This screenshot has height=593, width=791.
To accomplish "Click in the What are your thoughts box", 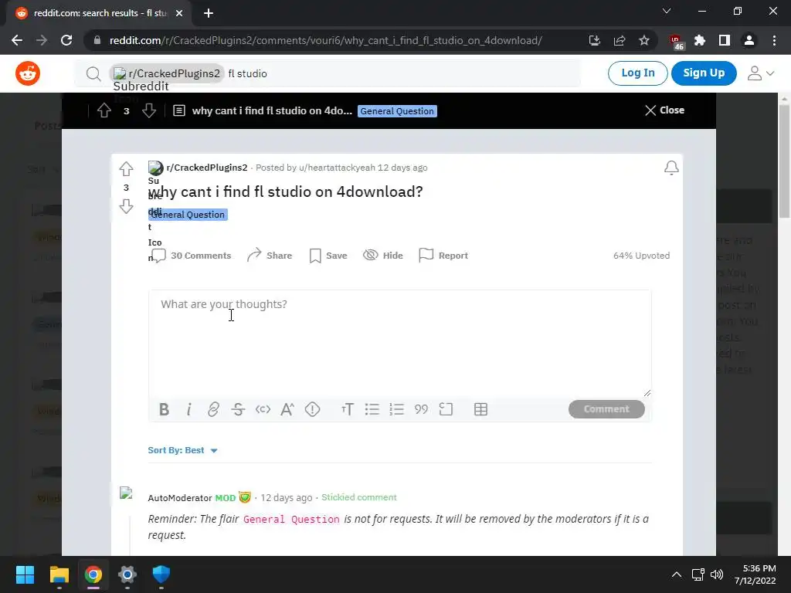I will click(x=399, y=344).
